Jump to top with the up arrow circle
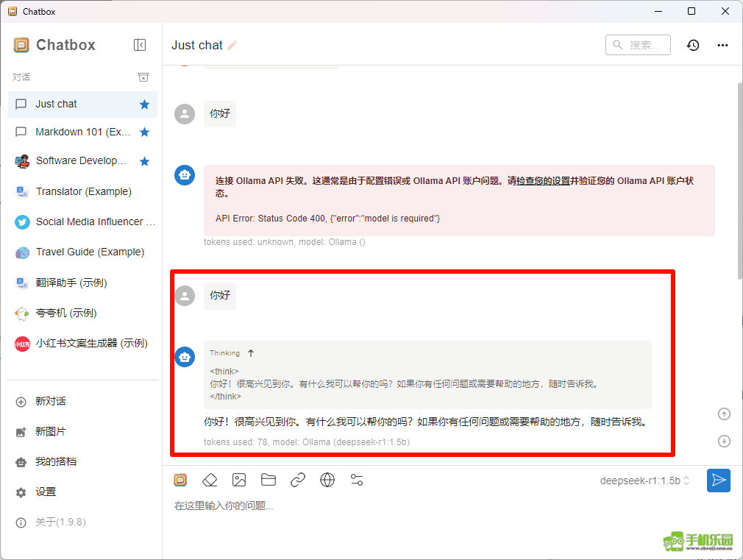Viewport: 743px width, 560px height. tap(724, 414)
